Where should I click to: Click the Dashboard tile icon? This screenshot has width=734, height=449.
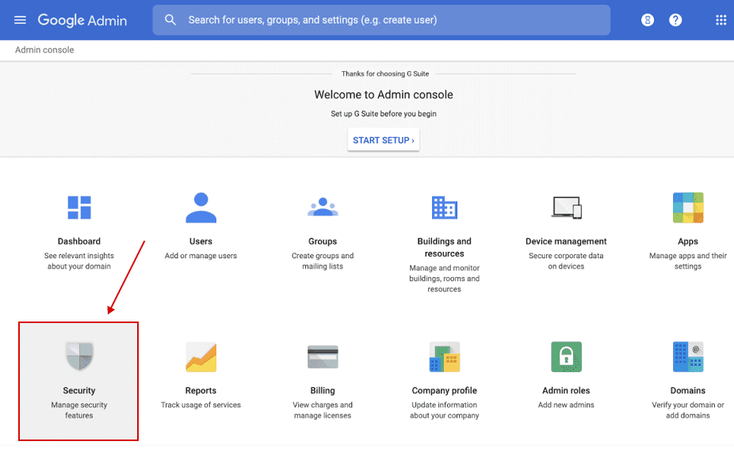pyautogui.click(x=79, y=207)
